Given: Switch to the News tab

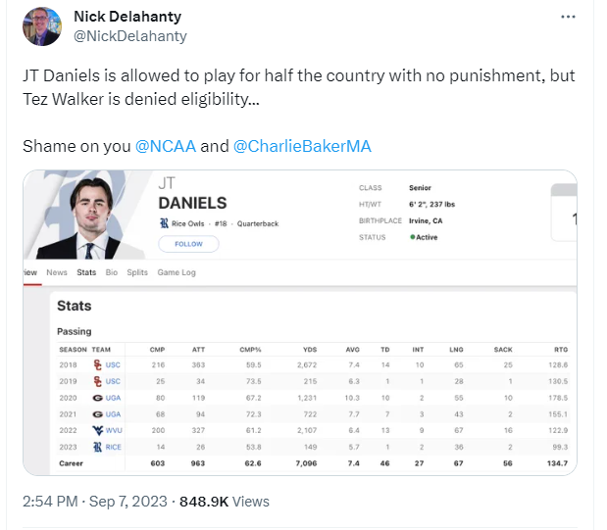Looking at the screenshot, I should tap(57, 272).
